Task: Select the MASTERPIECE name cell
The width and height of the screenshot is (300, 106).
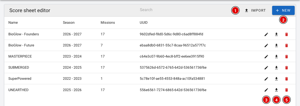Action: [20, 57]
